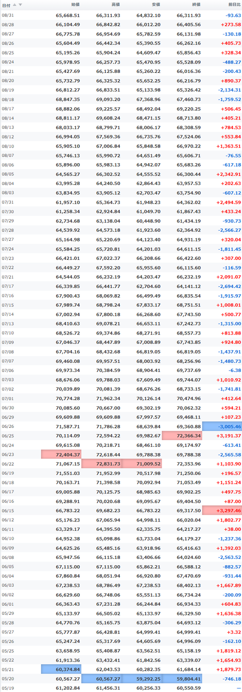Screen dimensions: 242x692
Task: Select the red-highlighted 72,366.34 close cell
Action: pos(182,436)
